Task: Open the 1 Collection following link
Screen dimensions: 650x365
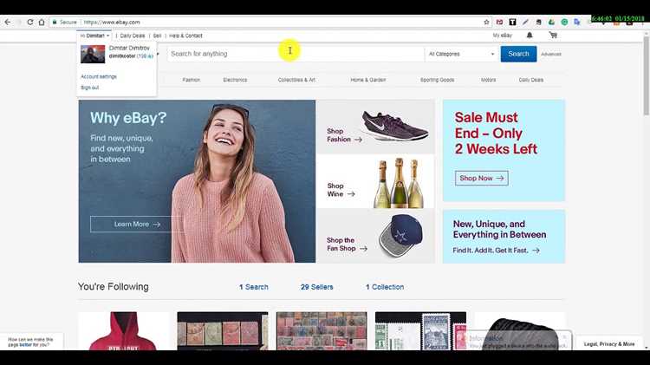Action: point(385,287)
